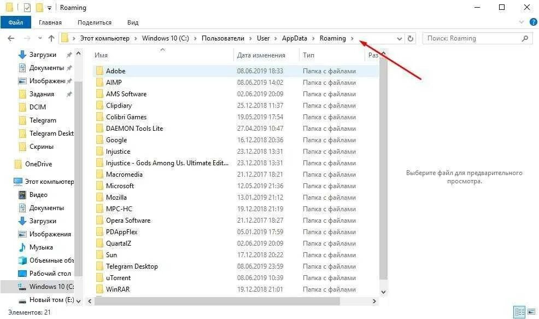
Task: Select the Colibri Games folder
Action: [x=126, y=117]
